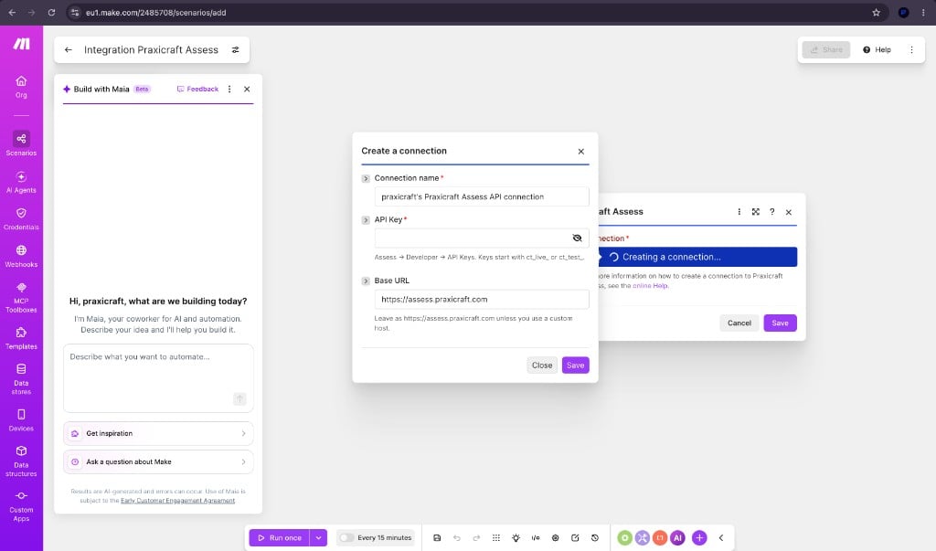Click Cancel in Praxicraft Assess panel
This screenshot has height=551, width=936.
(x=739, y=323)
